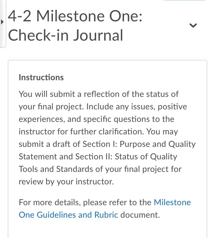The height and width of the screenshot is (238, 215).
Task: Click the 'experiences, and specific questions' line
Action: [x=97, y=119]
